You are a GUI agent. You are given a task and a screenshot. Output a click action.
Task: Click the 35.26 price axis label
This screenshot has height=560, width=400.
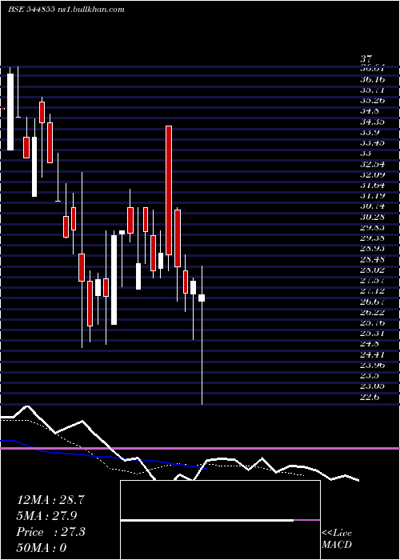pyautogui.click(x=372, y=100)
